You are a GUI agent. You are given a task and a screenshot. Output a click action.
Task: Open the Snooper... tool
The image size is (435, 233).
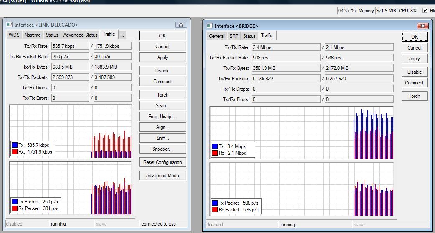[x=162, y=149]
